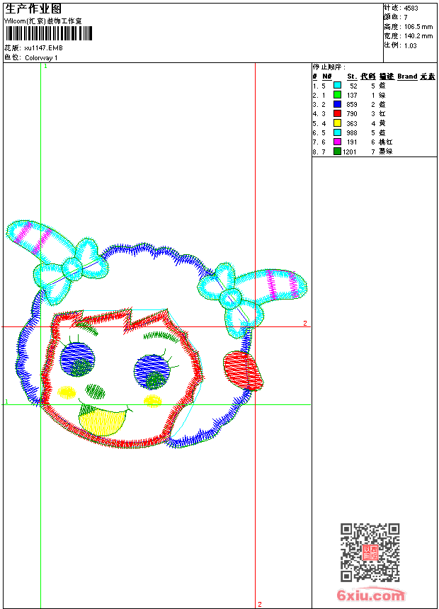Click the left blue eye of the design
Image resolution: width=439 pixels, height=609 pixels.
pyautogui.click(x=77, y=359)
